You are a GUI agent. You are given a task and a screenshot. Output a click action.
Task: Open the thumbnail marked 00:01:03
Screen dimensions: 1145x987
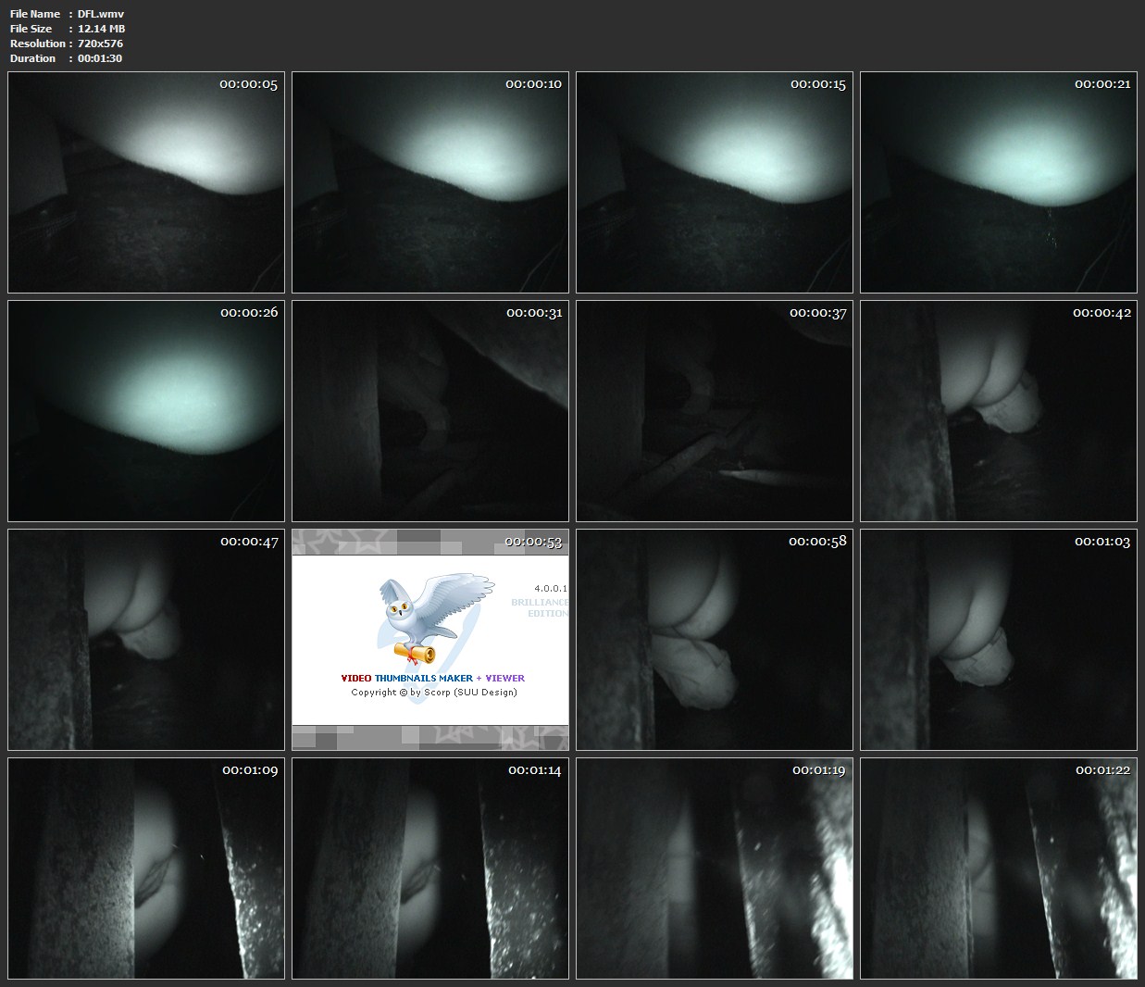(999, 640)
